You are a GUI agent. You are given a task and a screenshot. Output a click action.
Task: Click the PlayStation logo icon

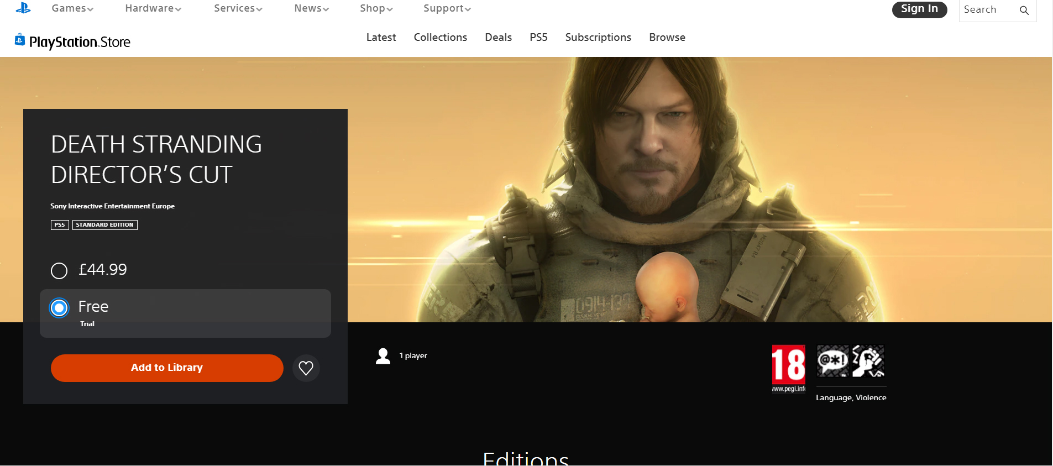pos(23,8)
